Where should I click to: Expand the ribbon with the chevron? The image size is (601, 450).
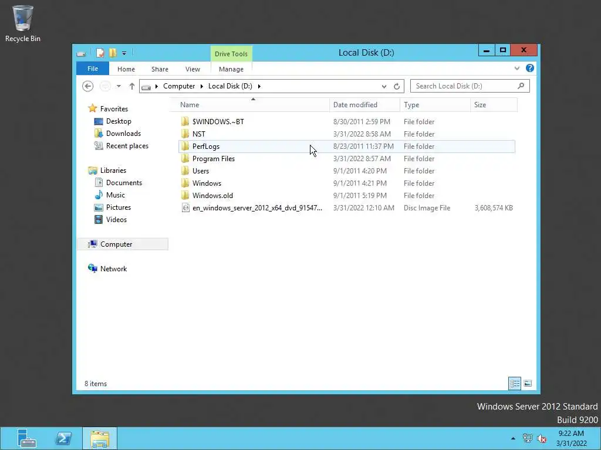tap(517, 69)
